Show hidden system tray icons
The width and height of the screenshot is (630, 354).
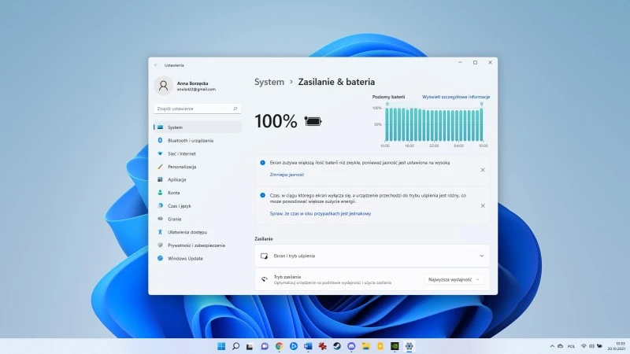click(x=552, y=346)
